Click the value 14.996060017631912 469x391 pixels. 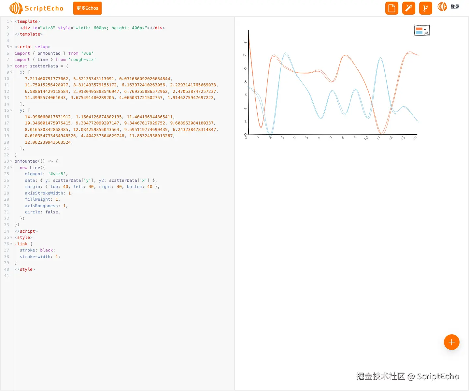[48, 117]
